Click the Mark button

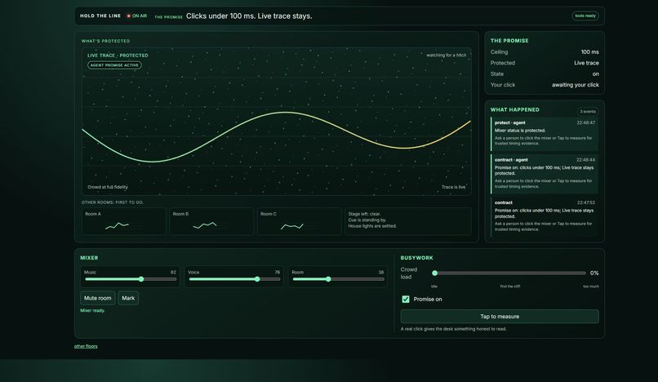click(x=128, y=298)
